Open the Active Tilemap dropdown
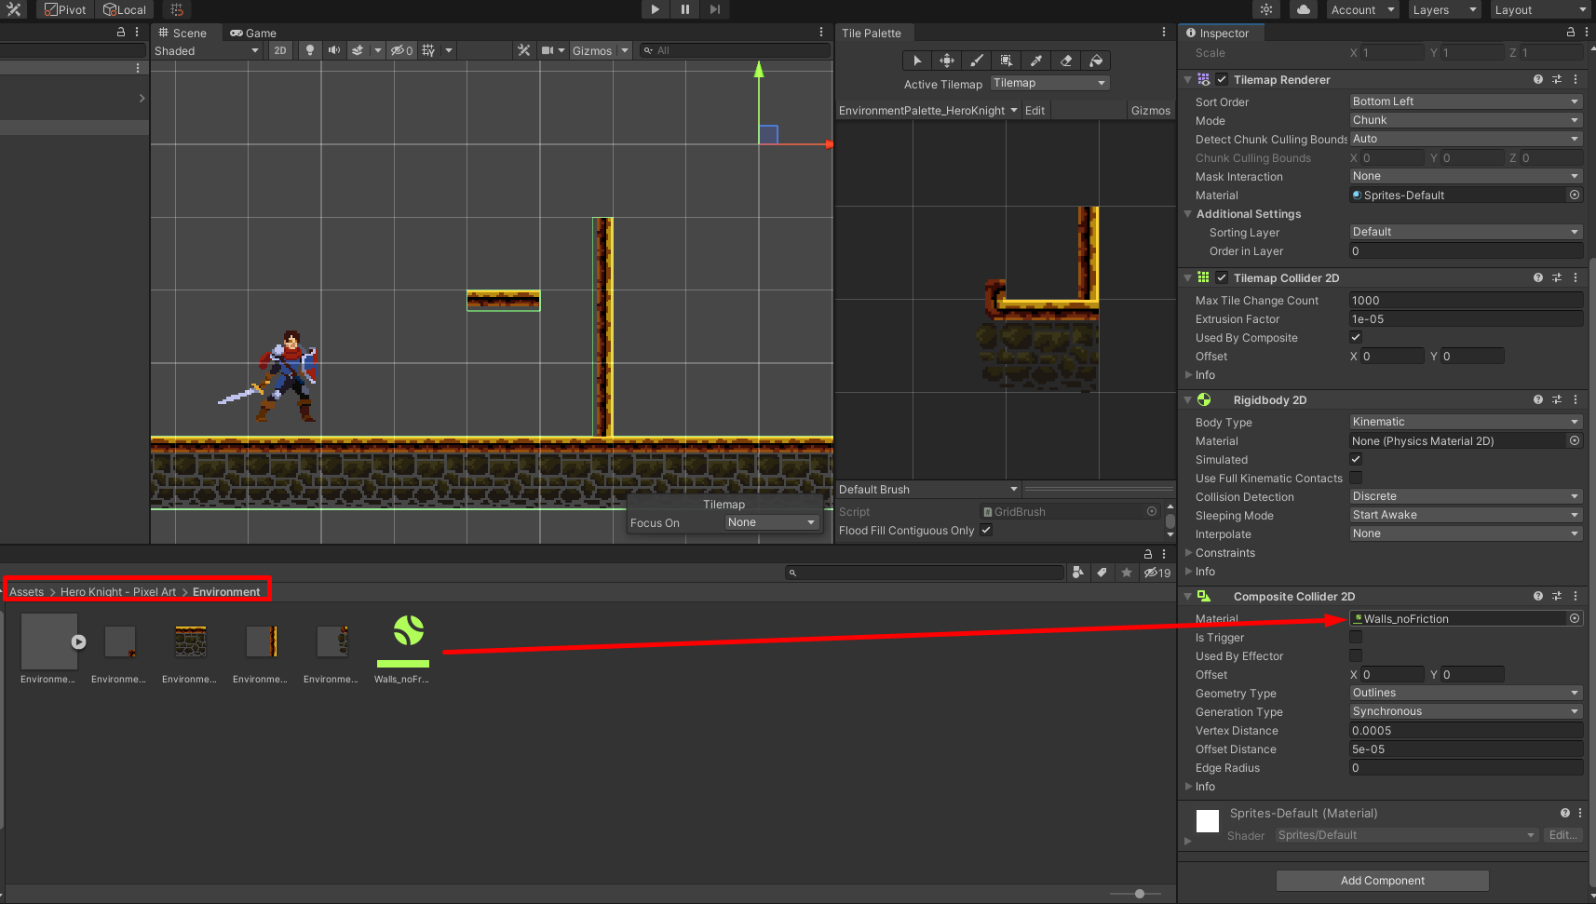 click(x=1049, y=83)
